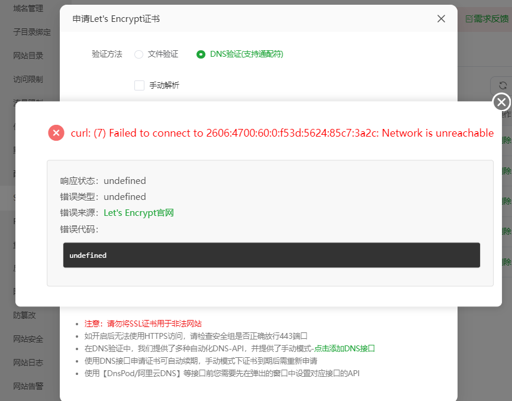This screenshot has height=401, width=512.
Task: Click the 响应状态: undefined line
Action: click(x=103, y=181)
